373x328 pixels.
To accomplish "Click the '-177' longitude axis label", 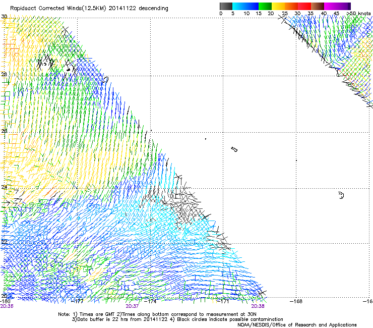I will pyautogui.click(x=78, y=301).
